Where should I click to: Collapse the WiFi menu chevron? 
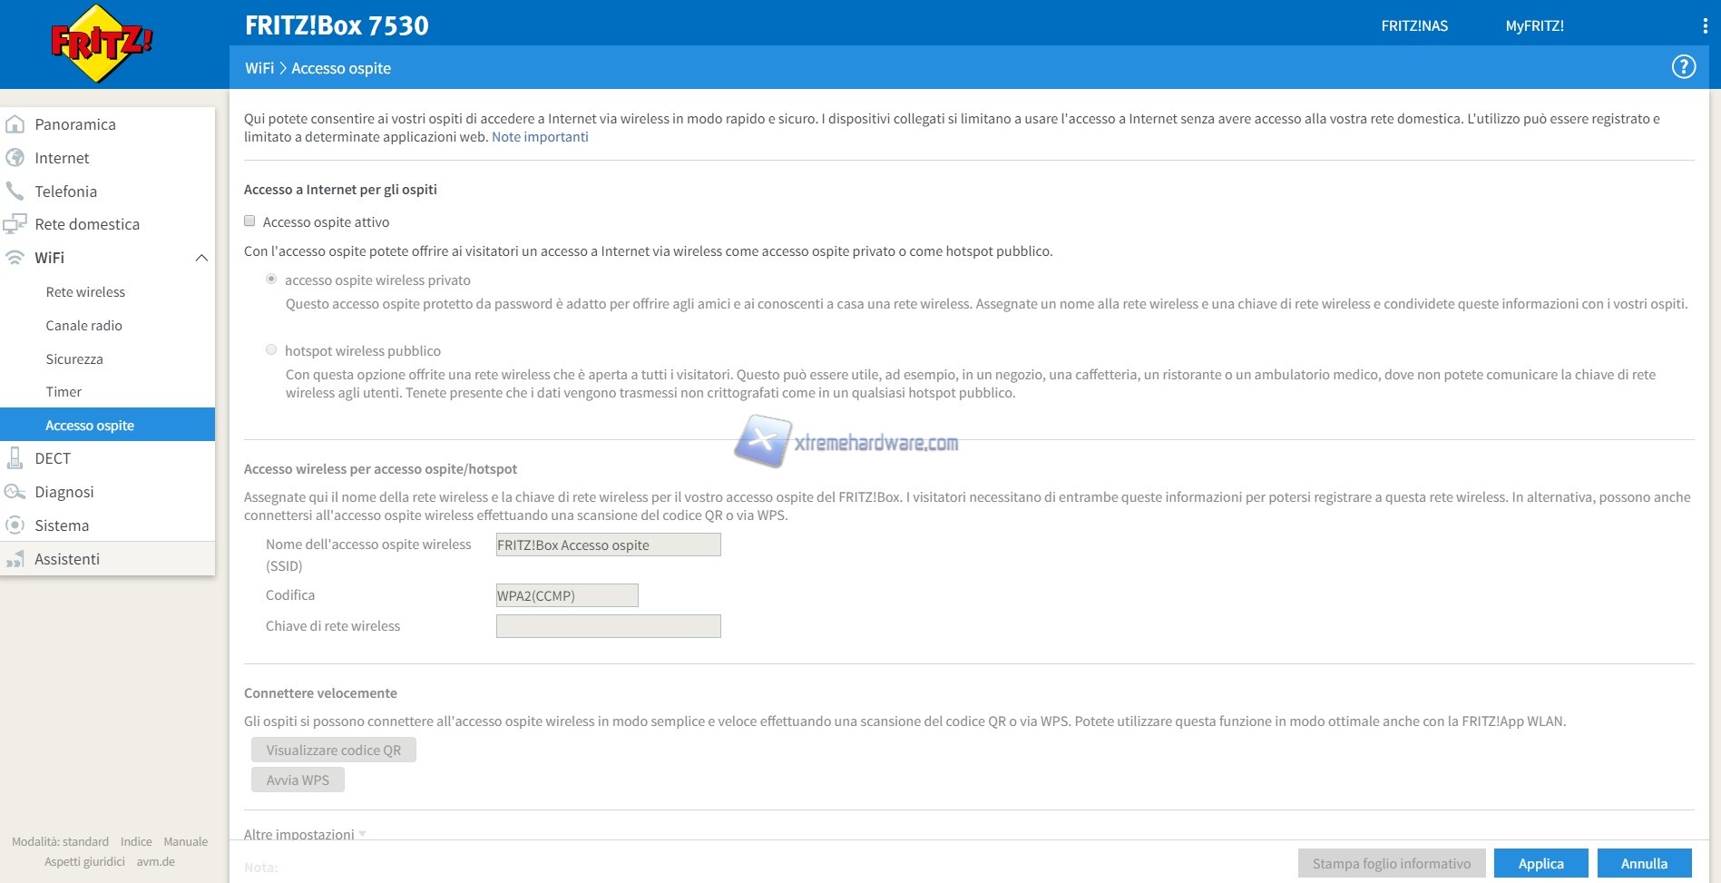pos(201,258)
